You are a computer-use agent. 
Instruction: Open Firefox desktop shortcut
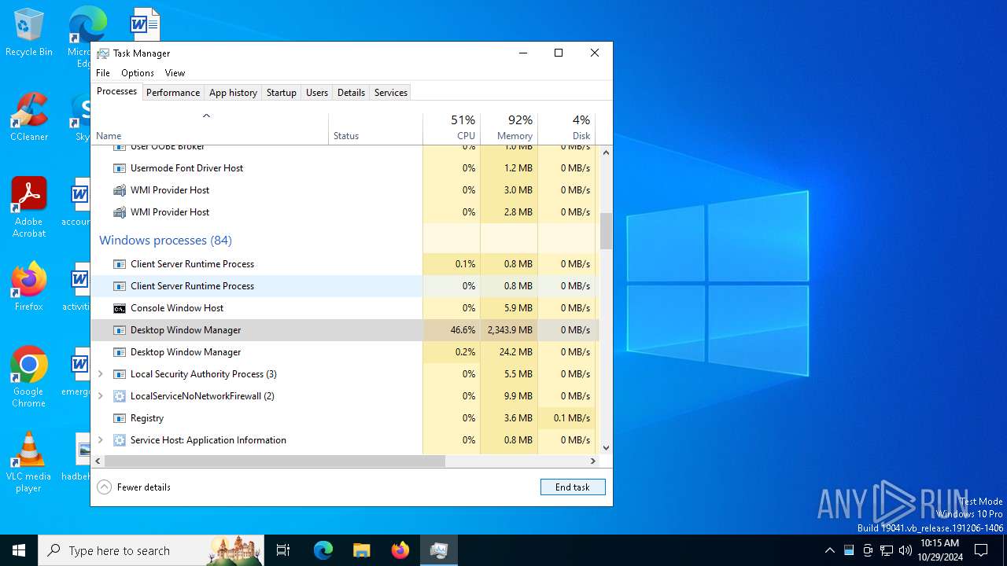(x=29, y=287)
